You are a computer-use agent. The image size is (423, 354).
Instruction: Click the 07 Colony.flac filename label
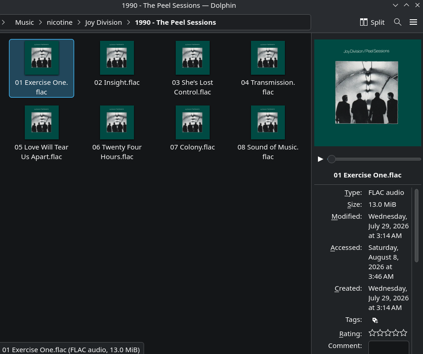tap(193, 147)
